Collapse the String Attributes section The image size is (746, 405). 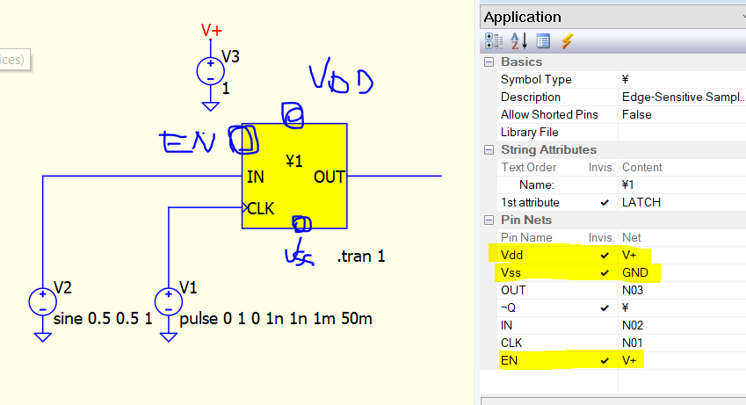coord(489,150)
